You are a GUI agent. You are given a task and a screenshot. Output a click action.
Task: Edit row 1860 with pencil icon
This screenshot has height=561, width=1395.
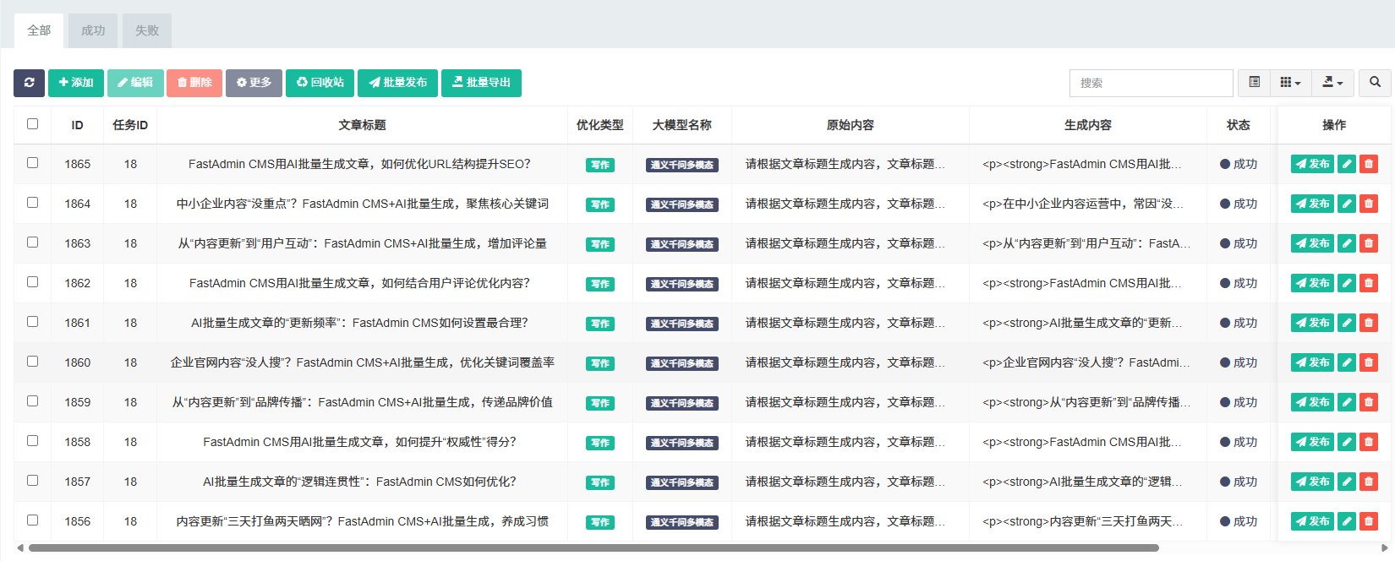coord(1347,362)
